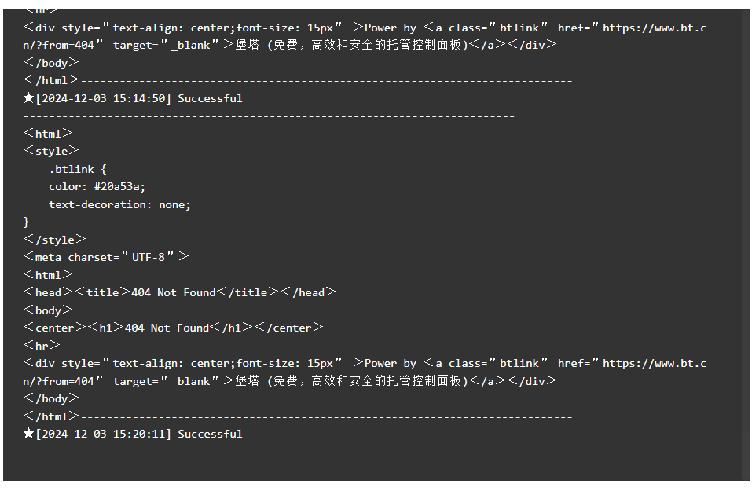Click the last Successful status text
Image resolution: width=752 pixels, height=488 pixels.
[x=210, y=435]
